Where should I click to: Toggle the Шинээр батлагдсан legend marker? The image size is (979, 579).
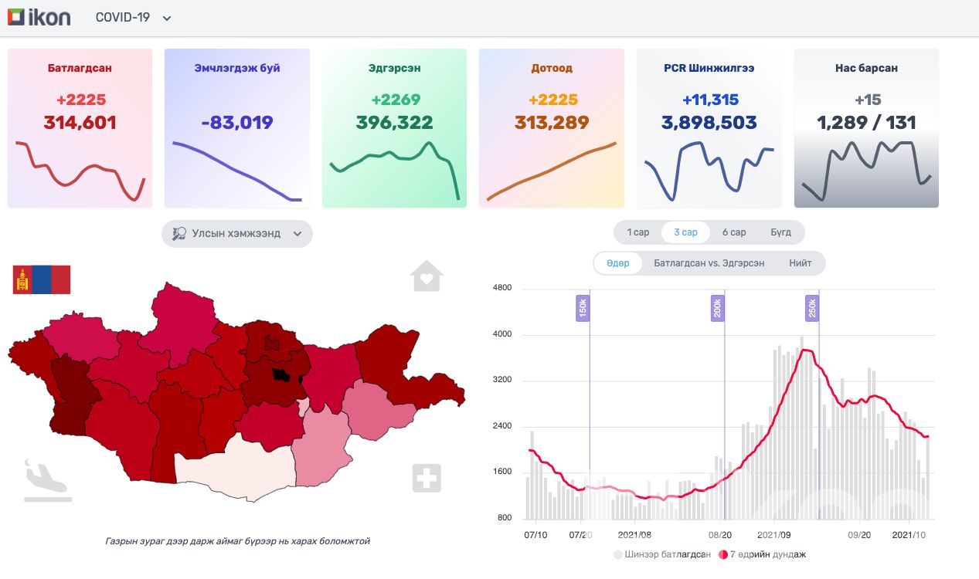[x=618, y=554]
